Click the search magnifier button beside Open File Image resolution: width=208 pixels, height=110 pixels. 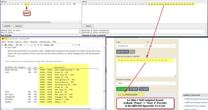coord(132,52)
